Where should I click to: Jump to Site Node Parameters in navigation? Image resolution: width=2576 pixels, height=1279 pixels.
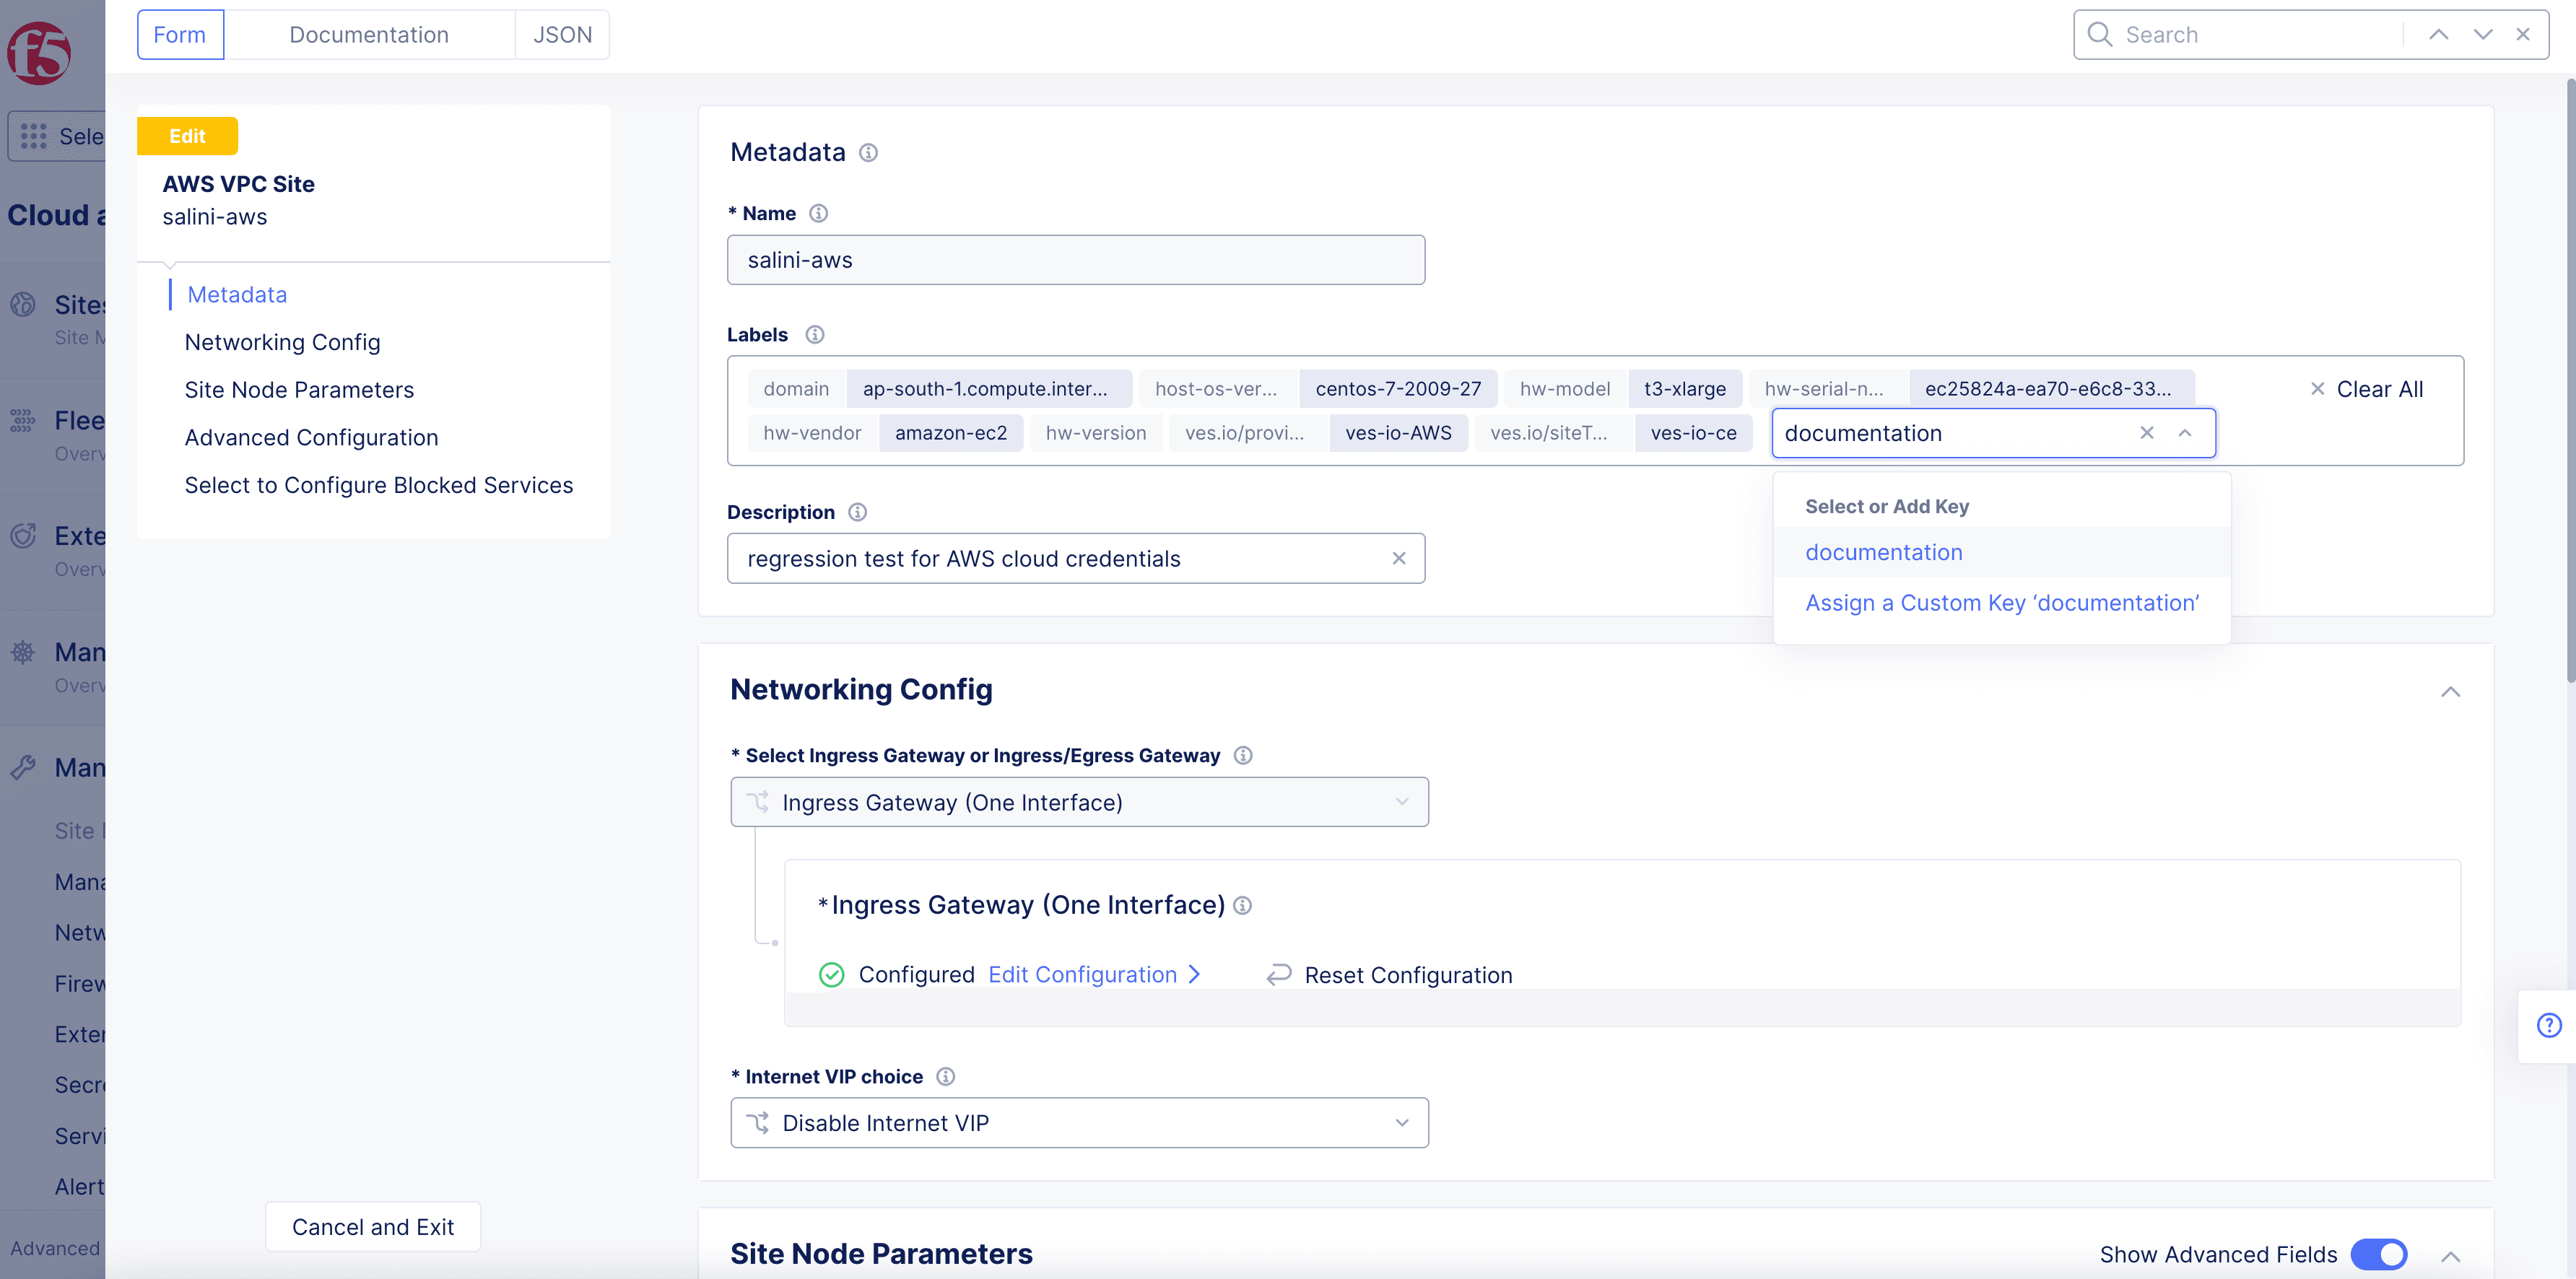pos(299,390)
